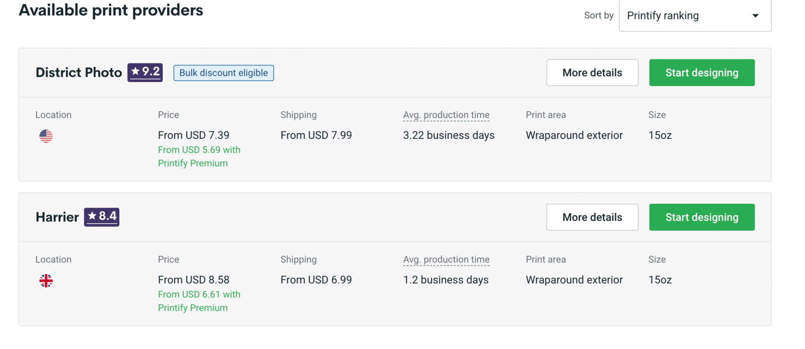Click District Photo's Avg. production time label
Image resolution: width=805 pixels, height=349 pixels.
pos(446,115)
